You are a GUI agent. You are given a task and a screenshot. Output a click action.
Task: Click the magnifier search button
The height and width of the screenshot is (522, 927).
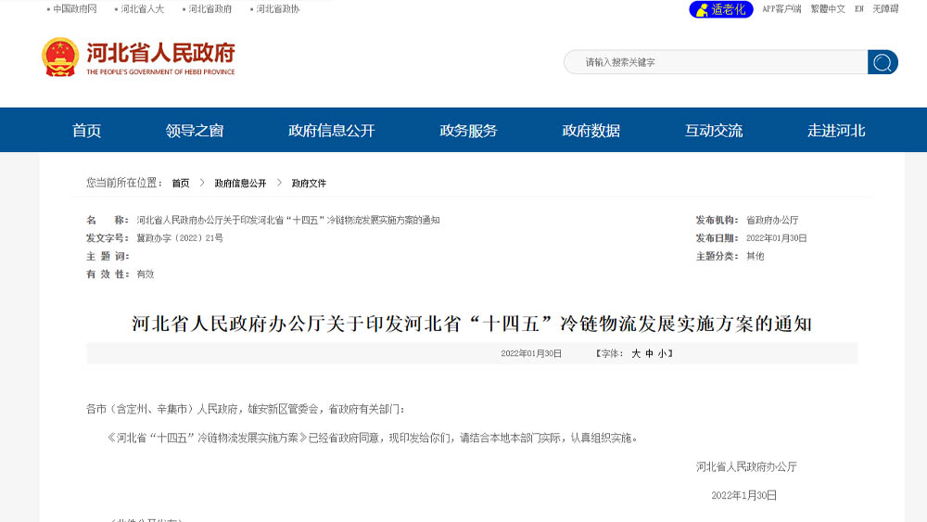pos(883,62)
